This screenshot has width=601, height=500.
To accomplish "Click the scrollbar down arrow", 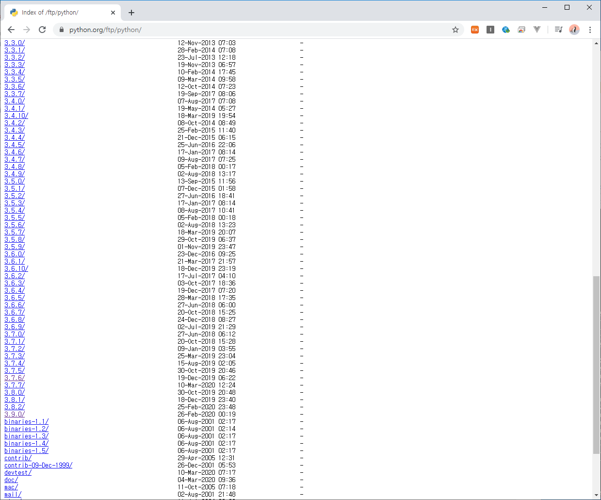I will [x=596, y=495].
